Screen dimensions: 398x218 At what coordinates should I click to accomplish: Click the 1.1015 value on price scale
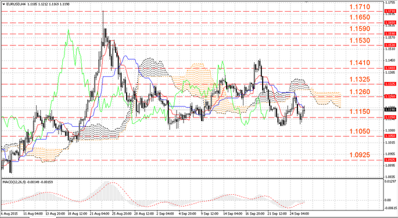pos(390,142)
